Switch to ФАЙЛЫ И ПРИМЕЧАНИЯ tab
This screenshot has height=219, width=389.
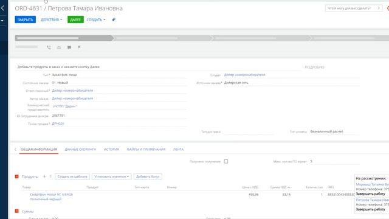pos(146,150)
